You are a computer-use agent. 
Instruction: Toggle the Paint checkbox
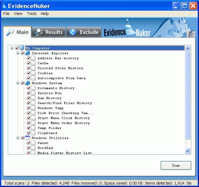point(29,143)
